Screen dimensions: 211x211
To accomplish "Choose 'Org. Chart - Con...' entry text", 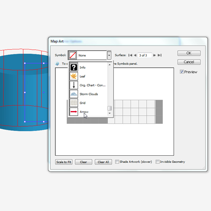I will coord(92,85).
